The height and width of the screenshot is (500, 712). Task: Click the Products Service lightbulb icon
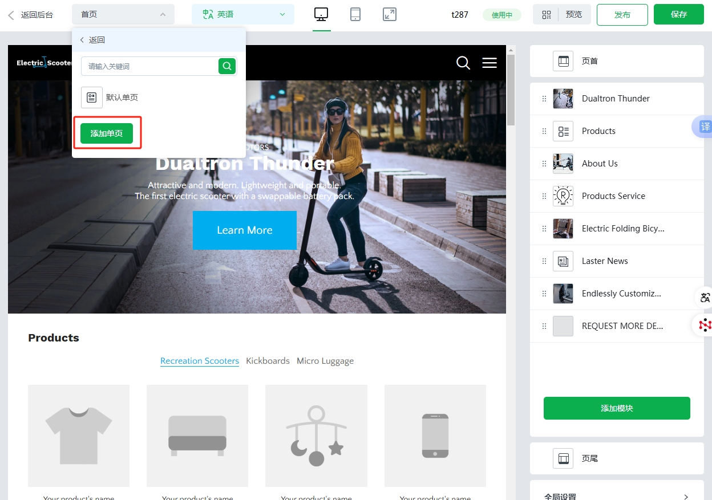coord(563,196)
